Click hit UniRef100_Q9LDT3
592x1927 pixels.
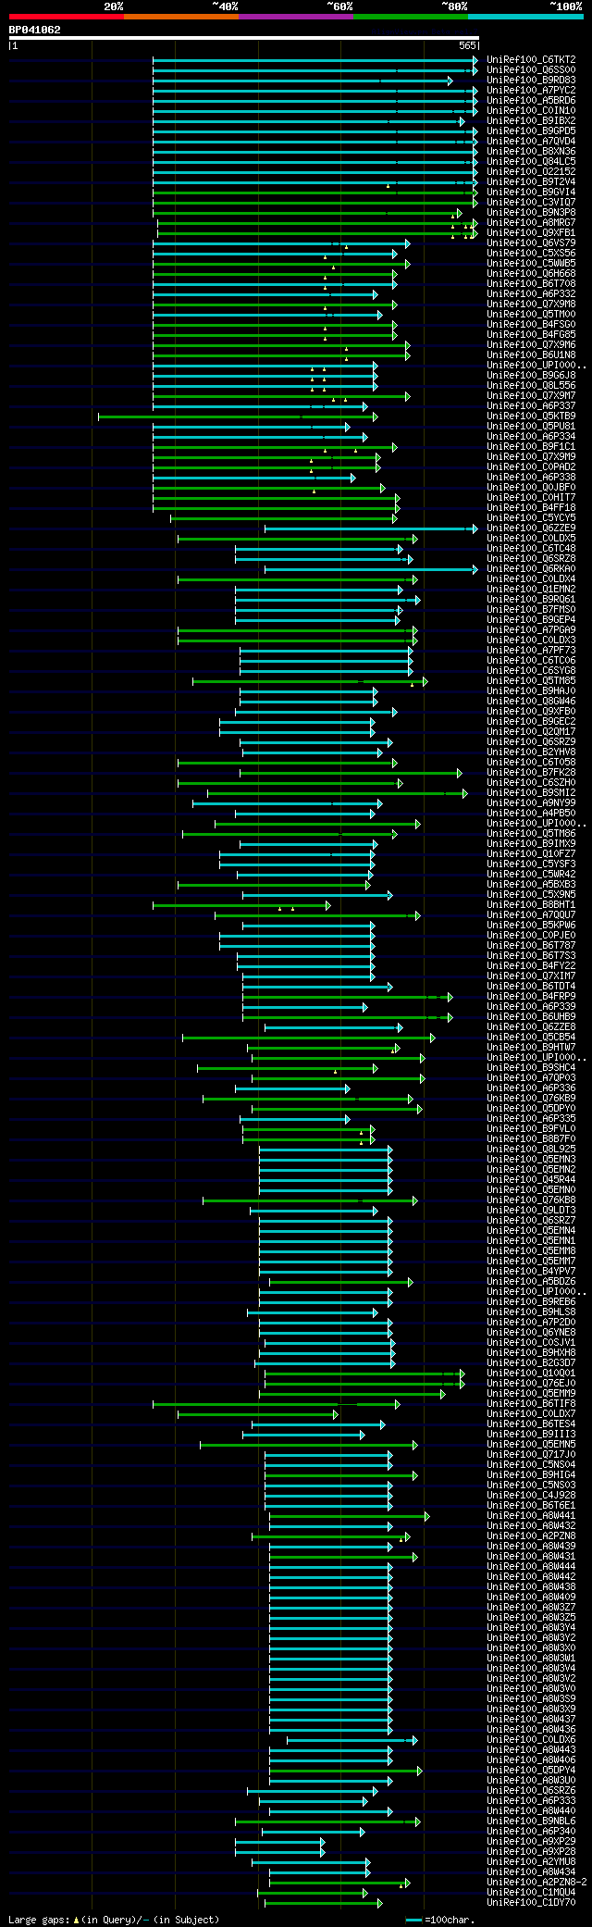coord(531,1210)
